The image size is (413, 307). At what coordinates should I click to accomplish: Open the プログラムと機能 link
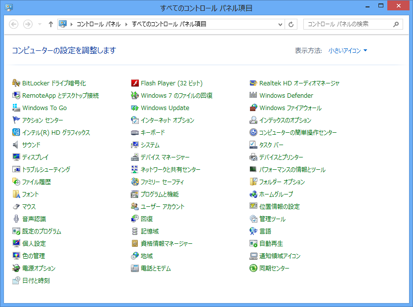click(160, 194)
